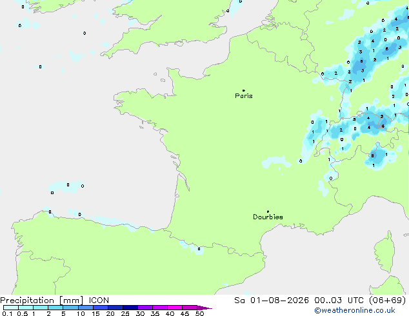The image size is (409, 316).
Task: Click the 'Sa 01-08-2026' date text
Action: 272,301
